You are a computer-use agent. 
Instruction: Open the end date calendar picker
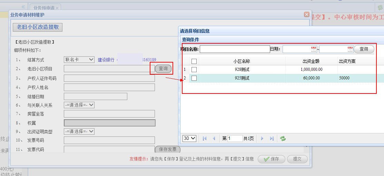[x=351, y=49]
